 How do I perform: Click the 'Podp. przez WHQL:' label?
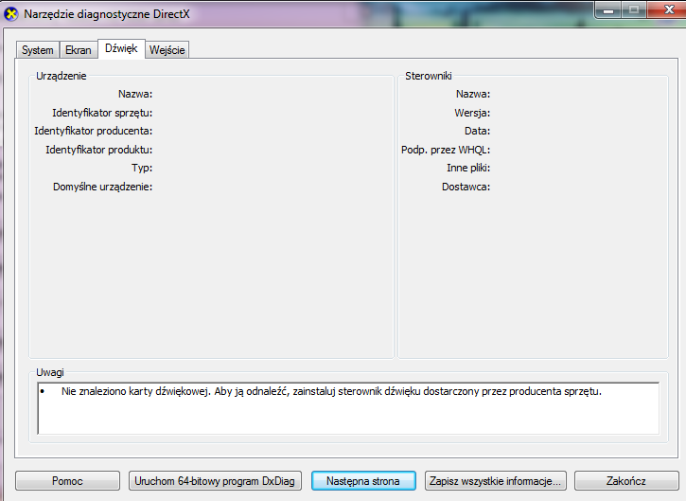[446, 150]
